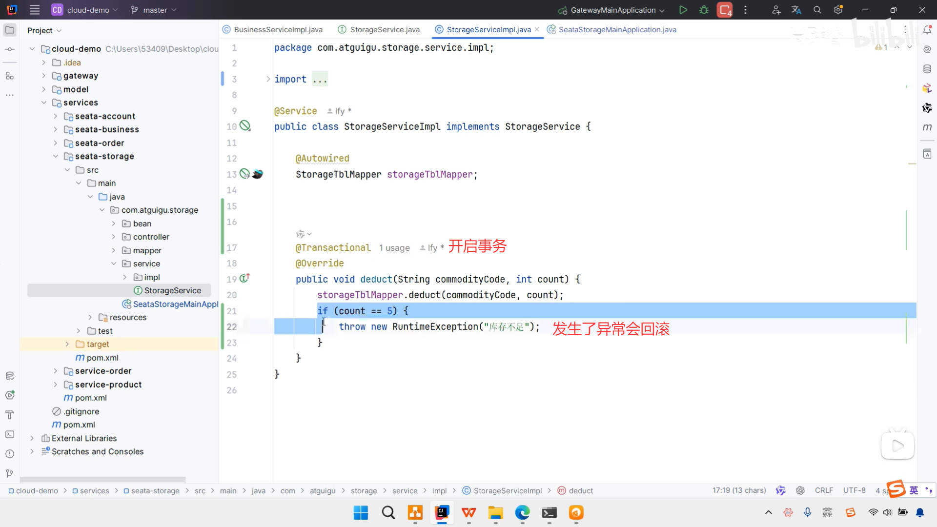Open the master branch dropdown
Viewport: 937px width, 527px height.
click(x=154, y=10)
